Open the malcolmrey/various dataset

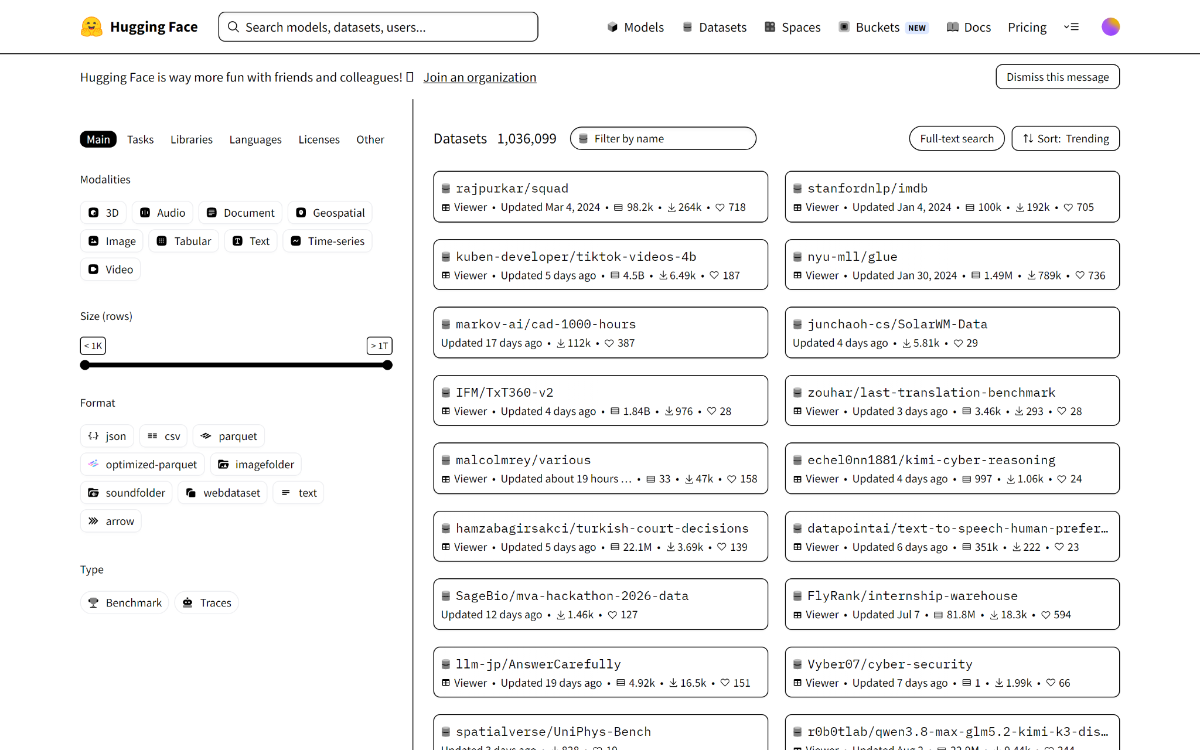pyautogui.click(x=601, y=469)
